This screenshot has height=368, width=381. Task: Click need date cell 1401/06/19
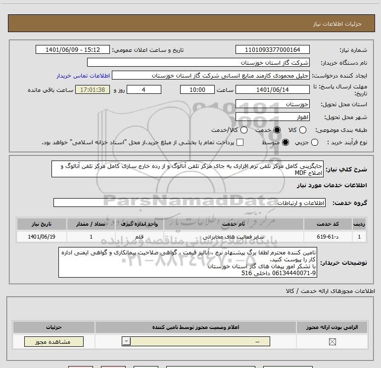[x=42, y=237]
